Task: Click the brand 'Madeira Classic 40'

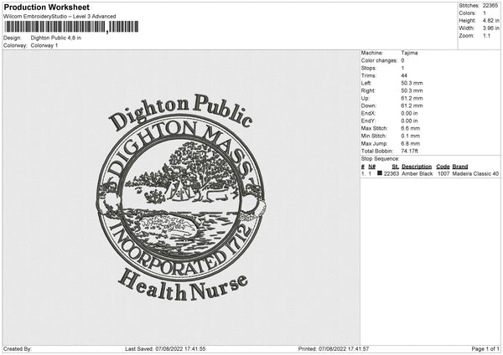Action: (475, 173)
